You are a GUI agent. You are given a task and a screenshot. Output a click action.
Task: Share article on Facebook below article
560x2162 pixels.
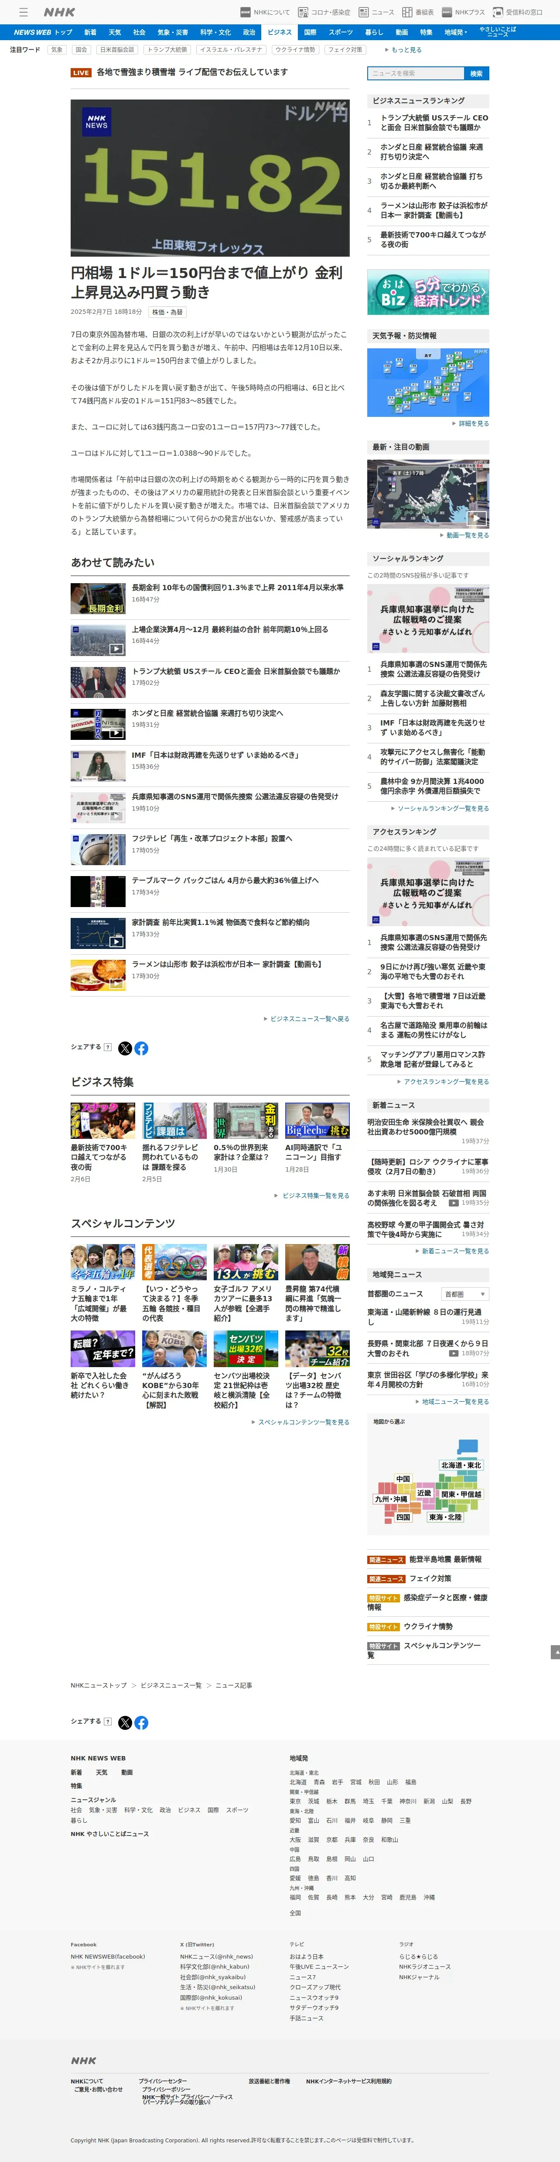142,1048
